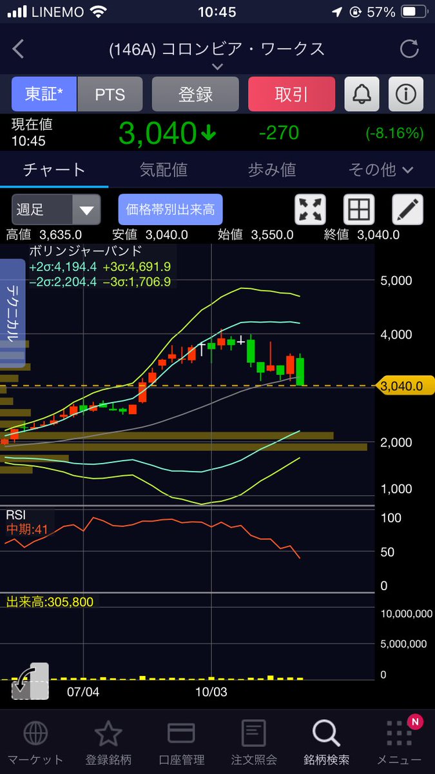Go back with the left chevron
435x774 pixels.
click(18, 48)
